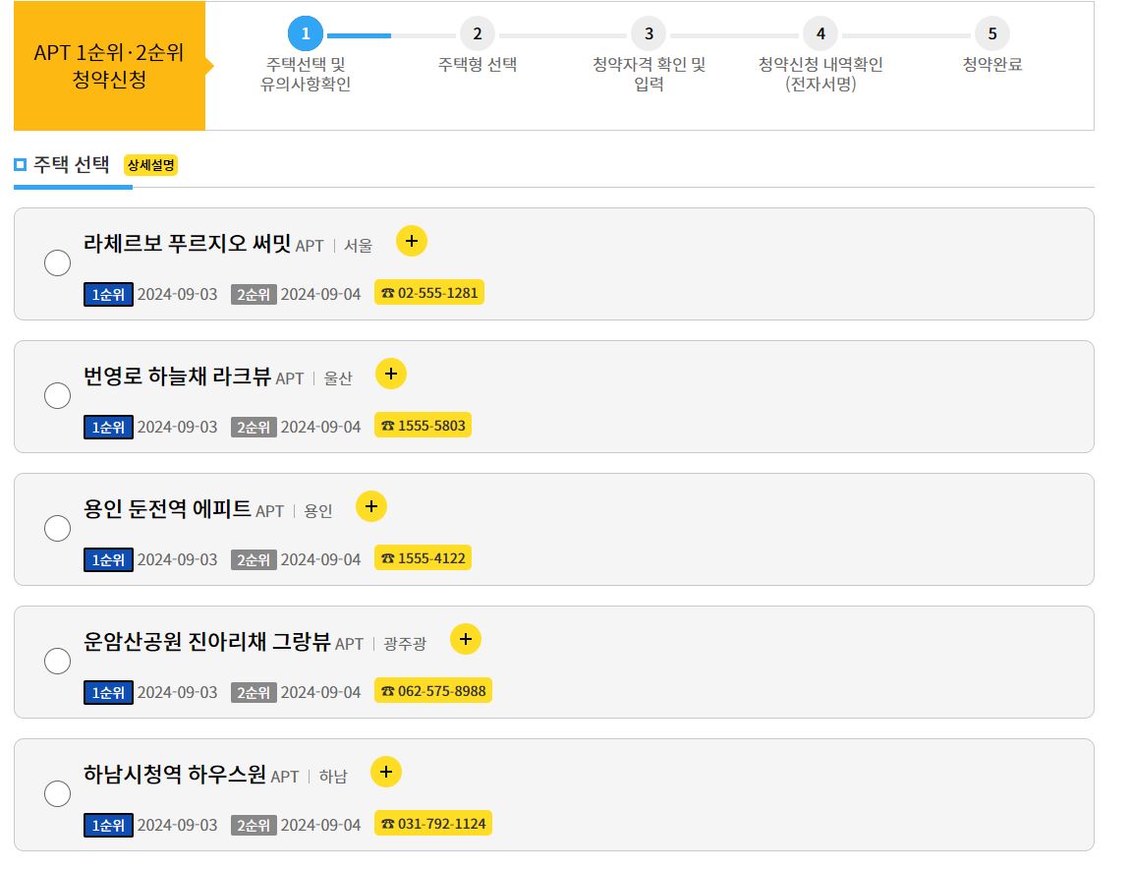Viewport: 1131px width, 869px height.
Task: Click phone number 062-575-8988
Action: (x=432, y=691)
